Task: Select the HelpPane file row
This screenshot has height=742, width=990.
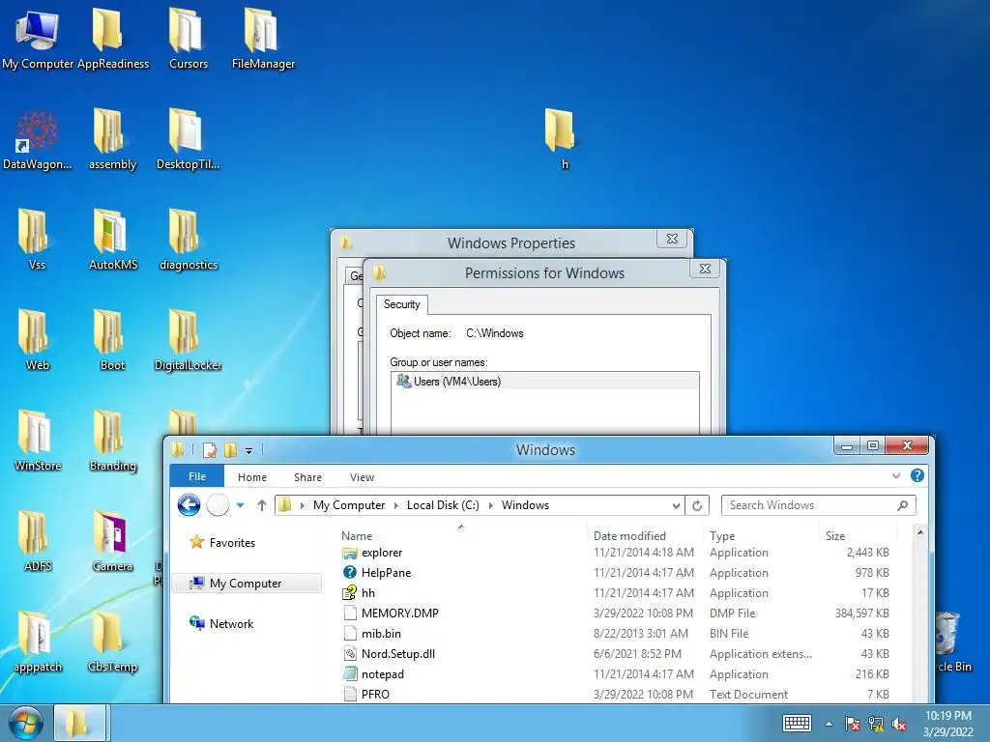Action: (616, 573)
